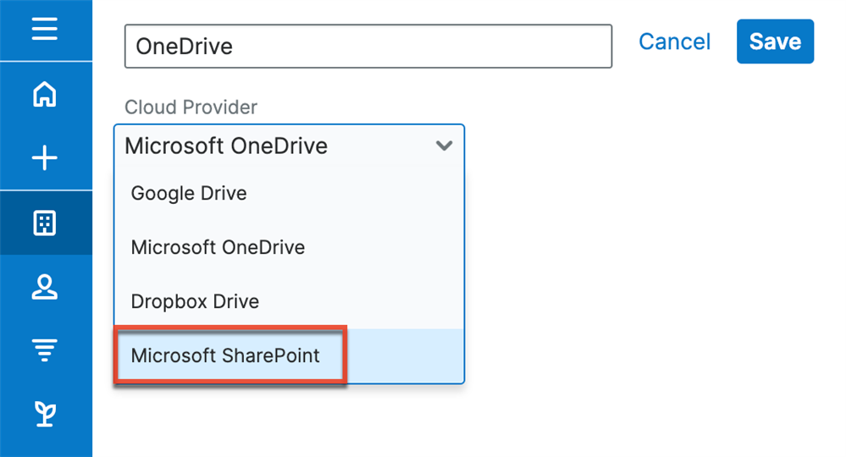Open the sprout Leads icon in sidebar
Image resolution: width=846 pixels, height=457 pixels.
click(x=44, y=414)
